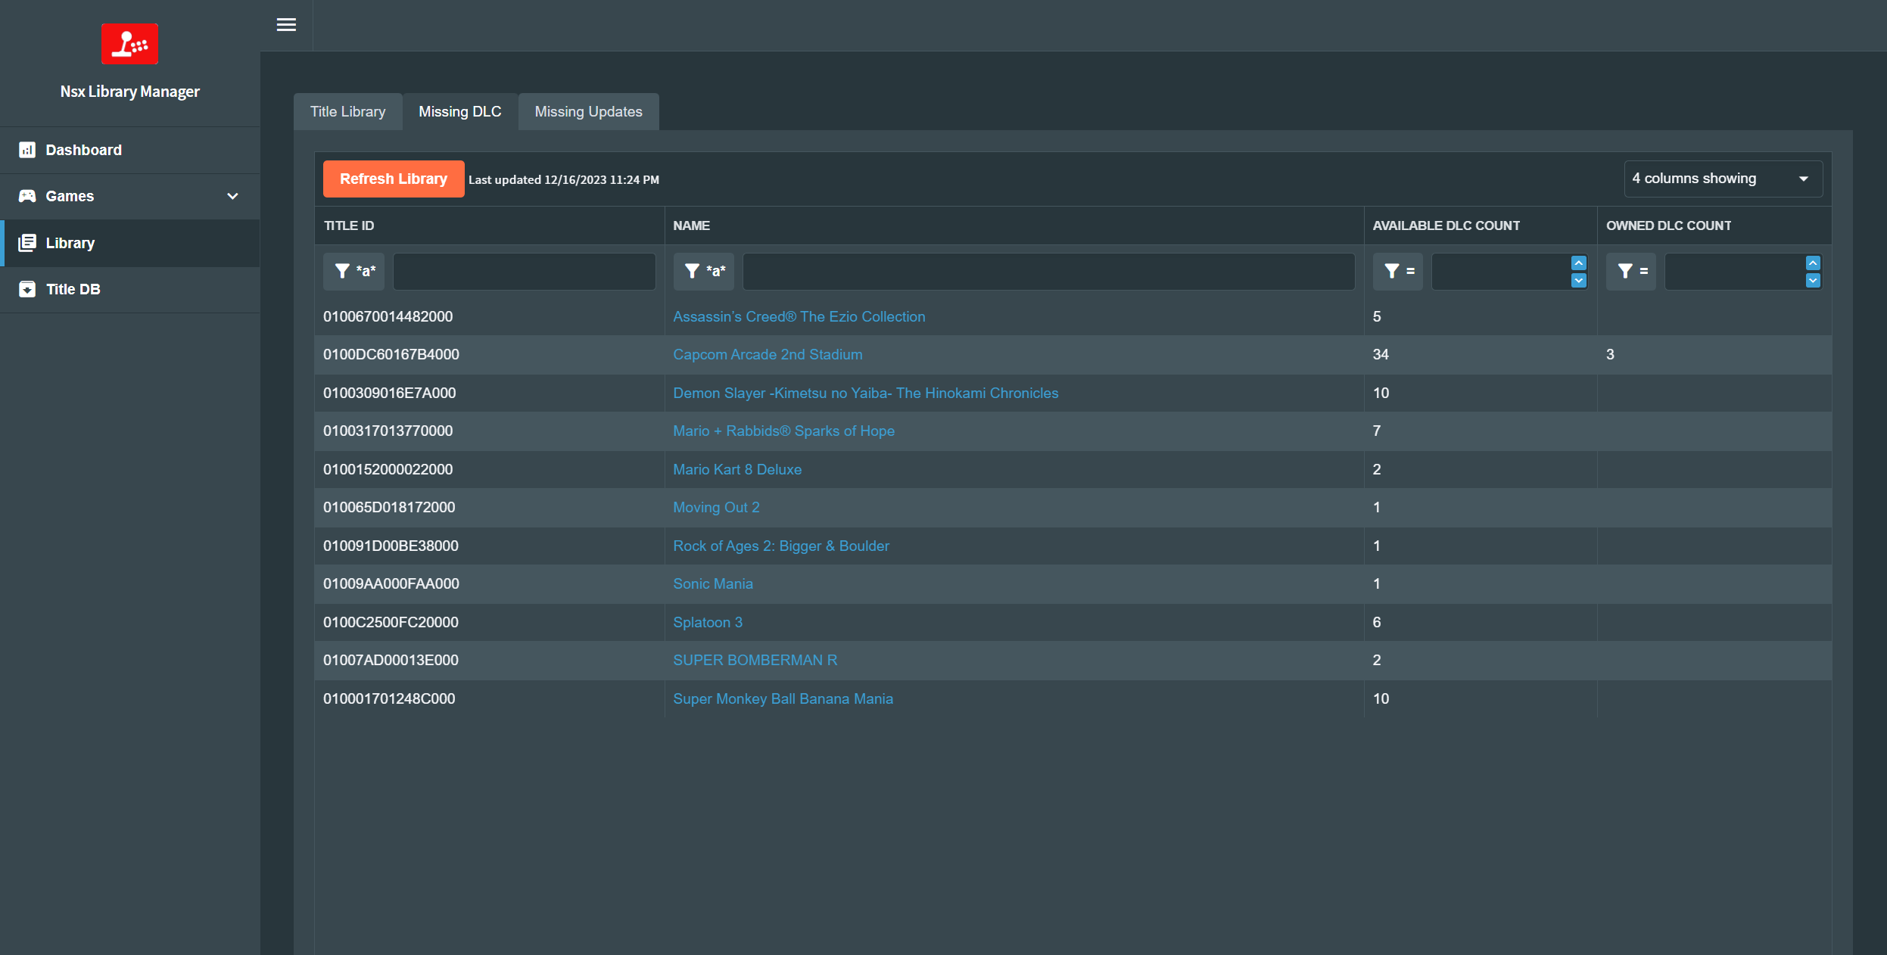The image size is (1887, 955).
Task: Decrease Available DLC Count filter value
Action: 1579,280
